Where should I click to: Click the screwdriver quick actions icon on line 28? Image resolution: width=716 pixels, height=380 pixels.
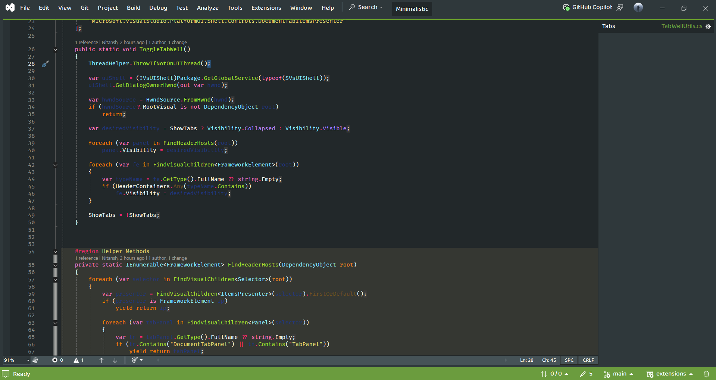click(45, 64)
